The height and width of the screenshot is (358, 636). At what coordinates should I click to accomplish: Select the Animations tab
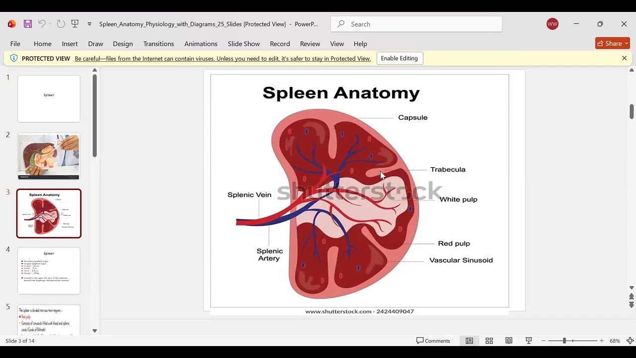point(201,44)
